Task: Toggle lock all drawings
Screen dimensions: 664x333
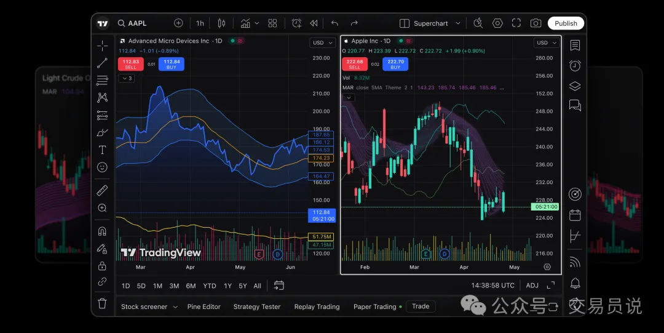Action: tap(102, 266)
